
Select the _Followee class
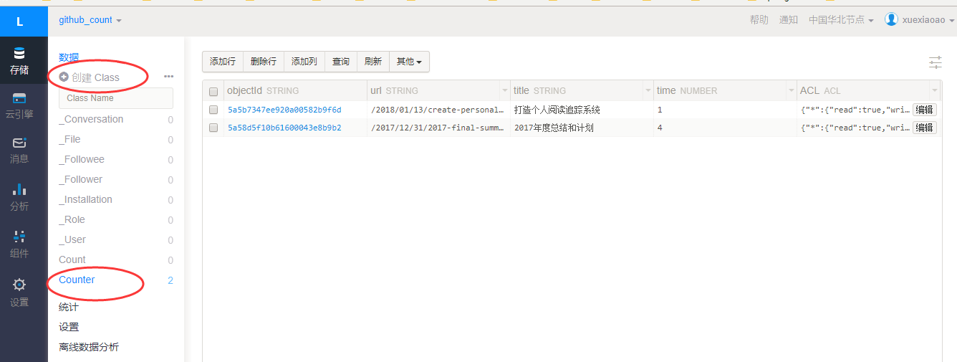[82, 159]
